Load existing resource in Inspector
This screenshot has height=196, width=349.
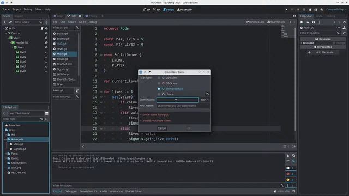(x=308, y=22)
